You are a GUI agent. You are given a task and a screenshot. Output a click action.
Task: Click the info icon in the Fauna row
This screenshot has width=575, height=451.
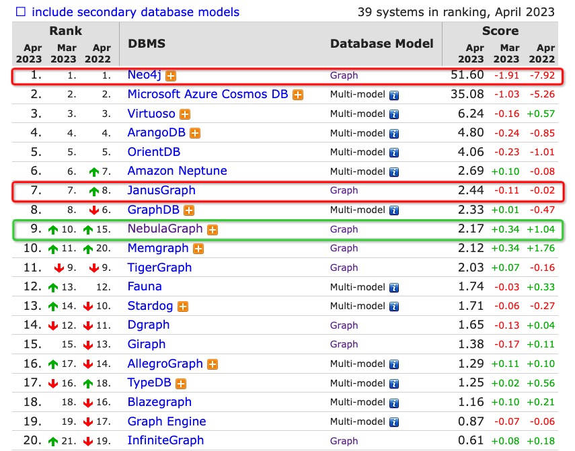[x=394, y=288]
